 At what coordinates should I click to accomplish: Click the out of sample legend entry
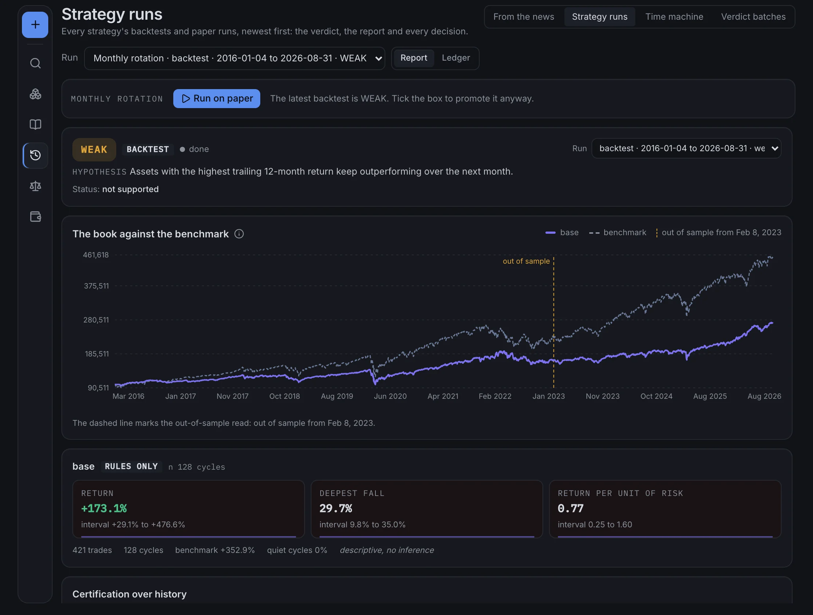(719, 232)
